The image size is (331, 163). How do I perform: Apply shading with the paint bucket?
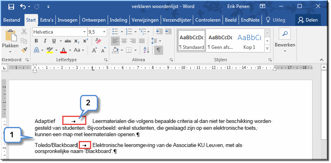coord(115,50)
